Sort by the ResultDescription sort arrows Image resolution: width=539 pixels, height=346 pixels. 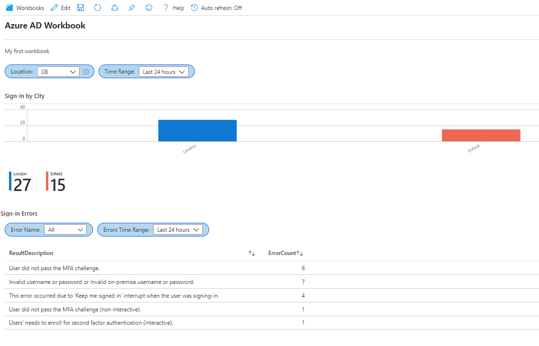coord(252,254)
